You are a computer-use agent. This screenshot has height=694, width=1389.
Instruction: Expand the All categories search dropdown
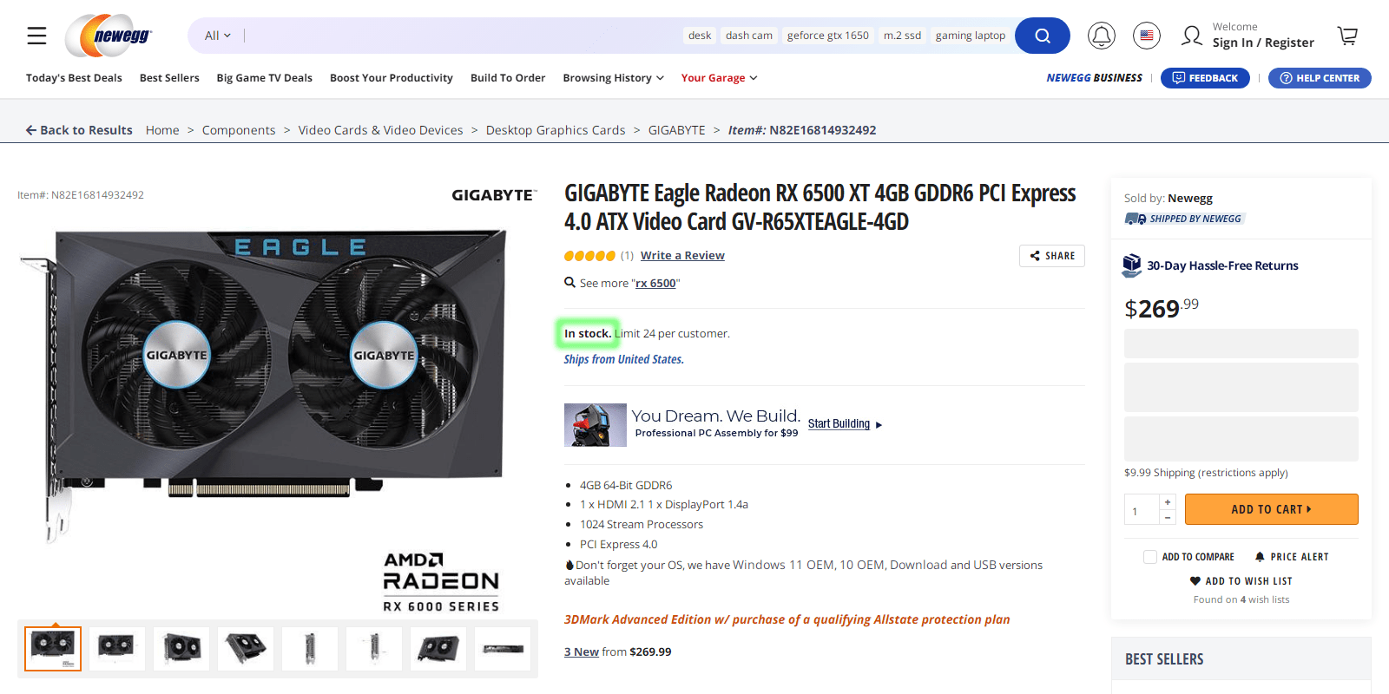[x=218, y=36]
